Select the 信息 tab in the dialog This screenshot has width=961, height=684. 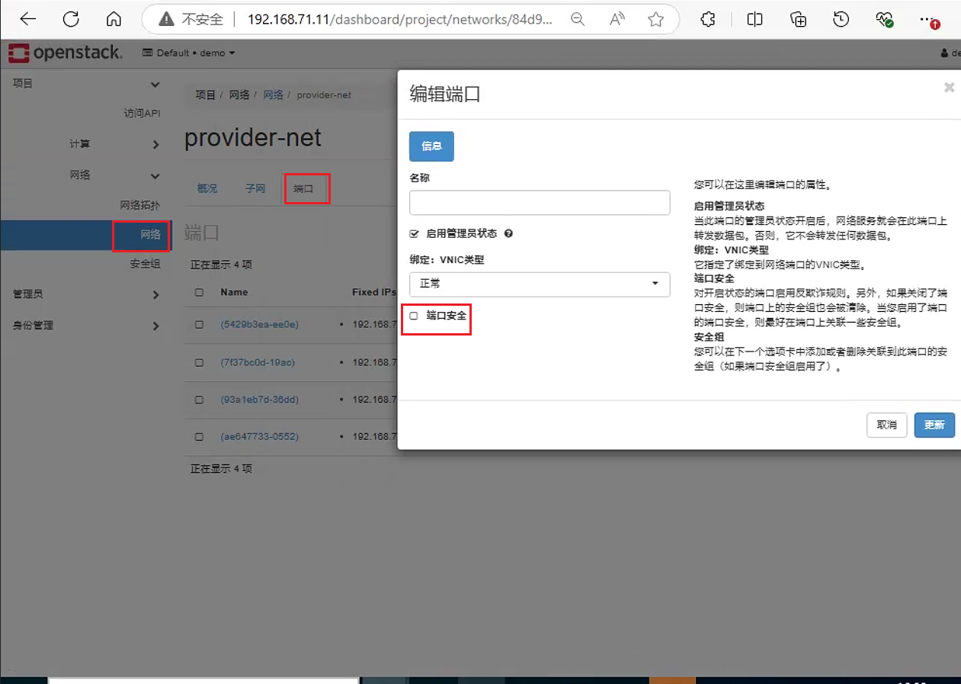point(431,146)
